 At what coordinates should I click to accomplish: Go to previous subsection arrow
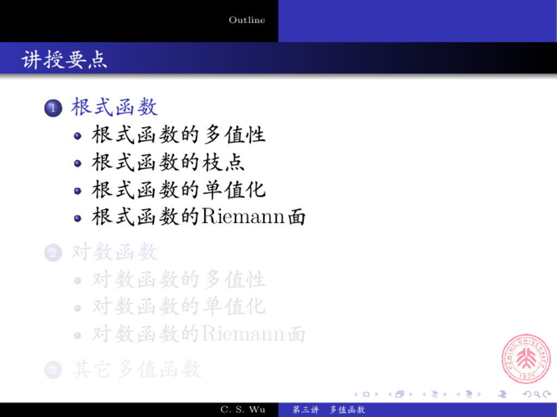pyautogui.click(x=424, y=394)
